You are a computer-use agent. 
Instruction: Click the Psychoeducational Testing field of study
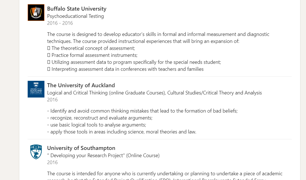[x=75, y=16]
